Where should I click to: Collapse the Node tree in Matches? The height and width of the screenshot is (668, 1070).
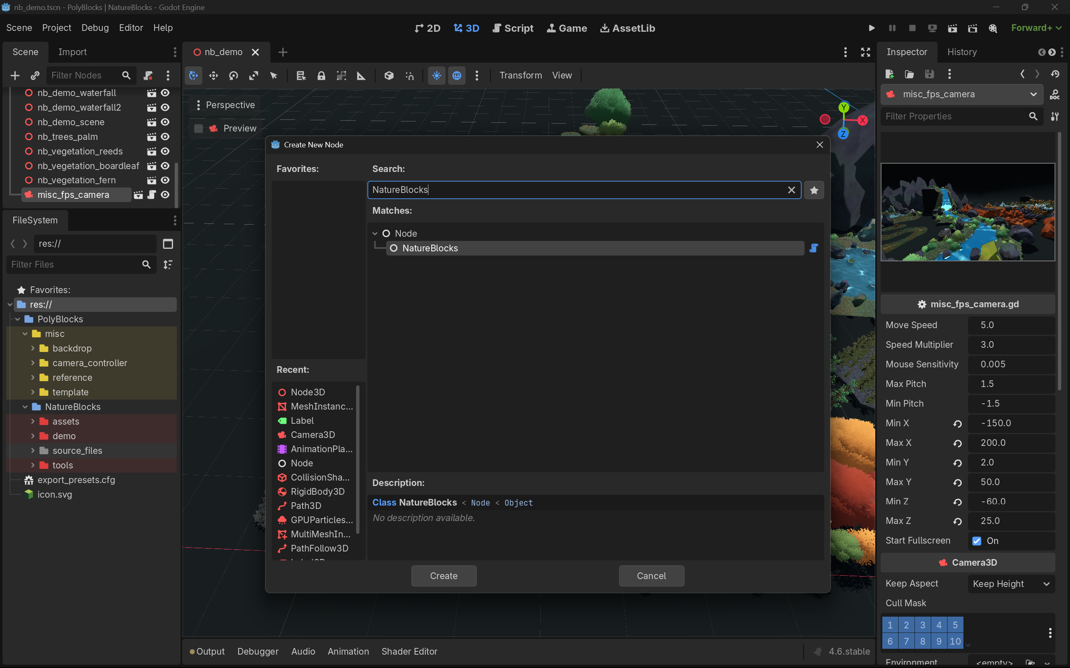[375, 234]
